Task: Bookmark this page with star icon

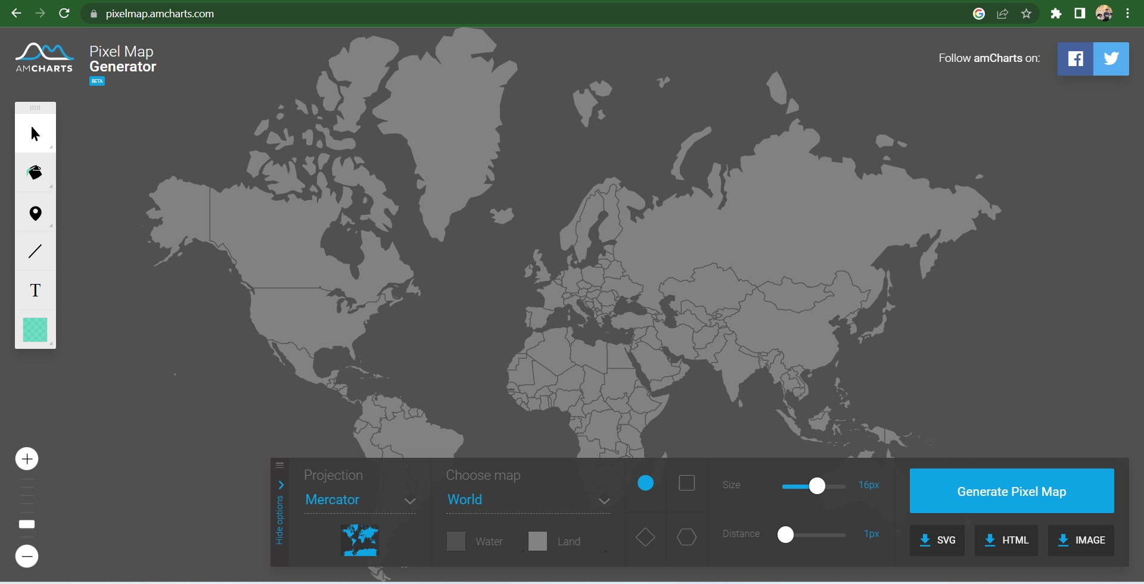Action: click(x=1026, y=14)
